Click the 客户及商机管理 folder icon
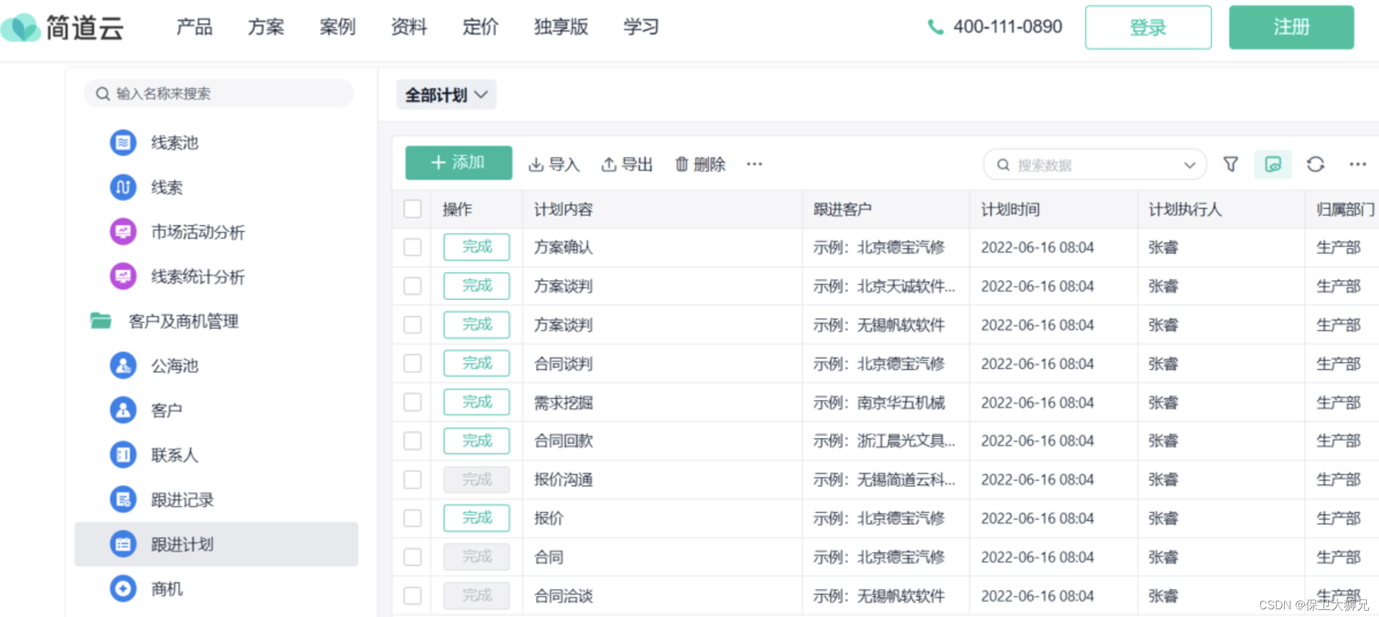 [x=101, y=321]
